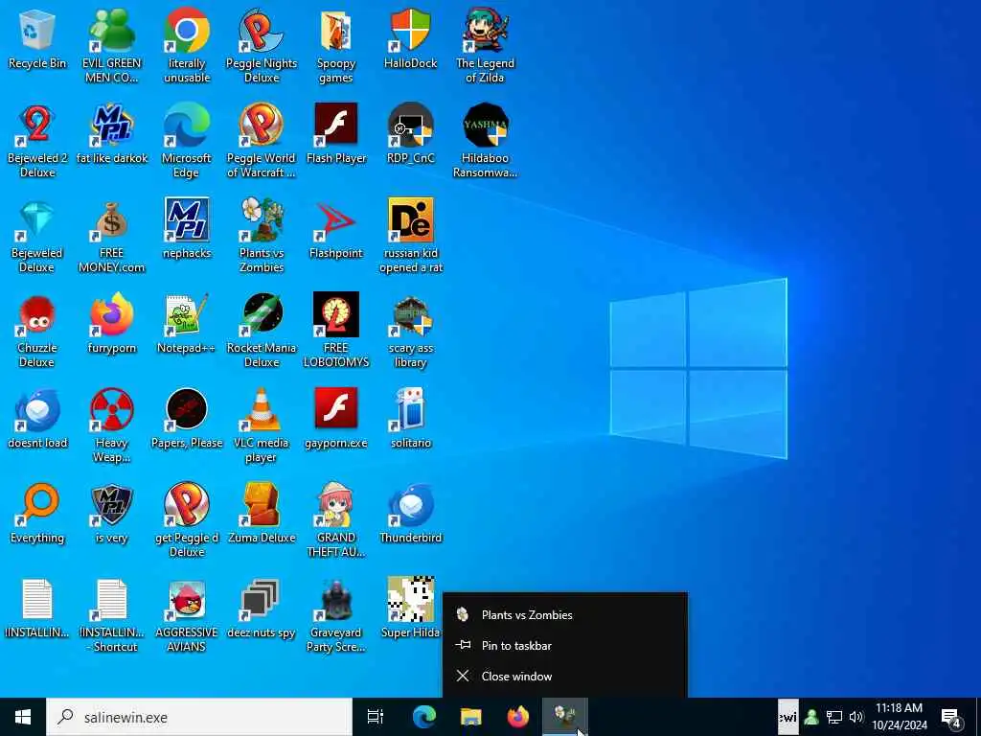Click the green person tray icon
This screenshot has width=981, height=736.
(x=811, y=717)
